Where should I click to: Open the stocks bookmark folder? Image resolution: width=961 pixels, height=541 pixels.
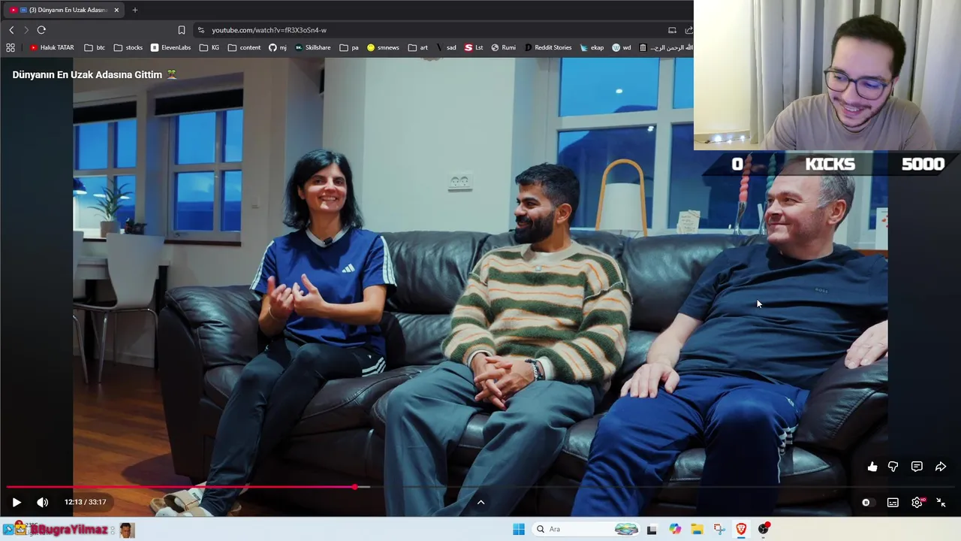tap(128, 47)
